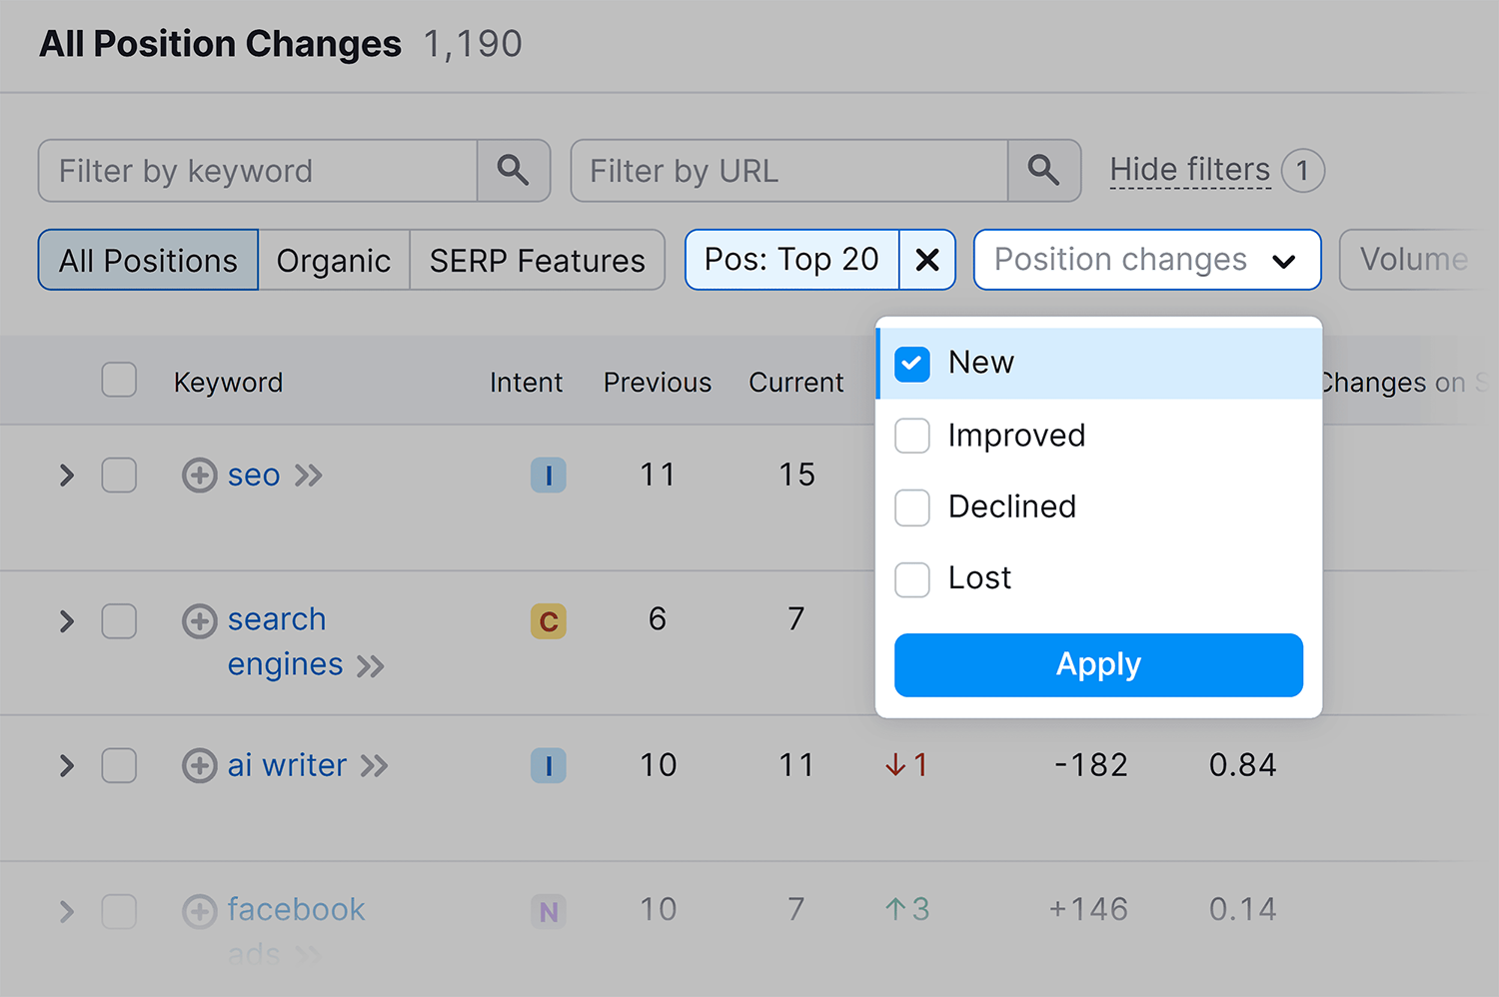Open the Position changes dropdown
This screenshot has height=997, width=1499.
(1147, 260)
